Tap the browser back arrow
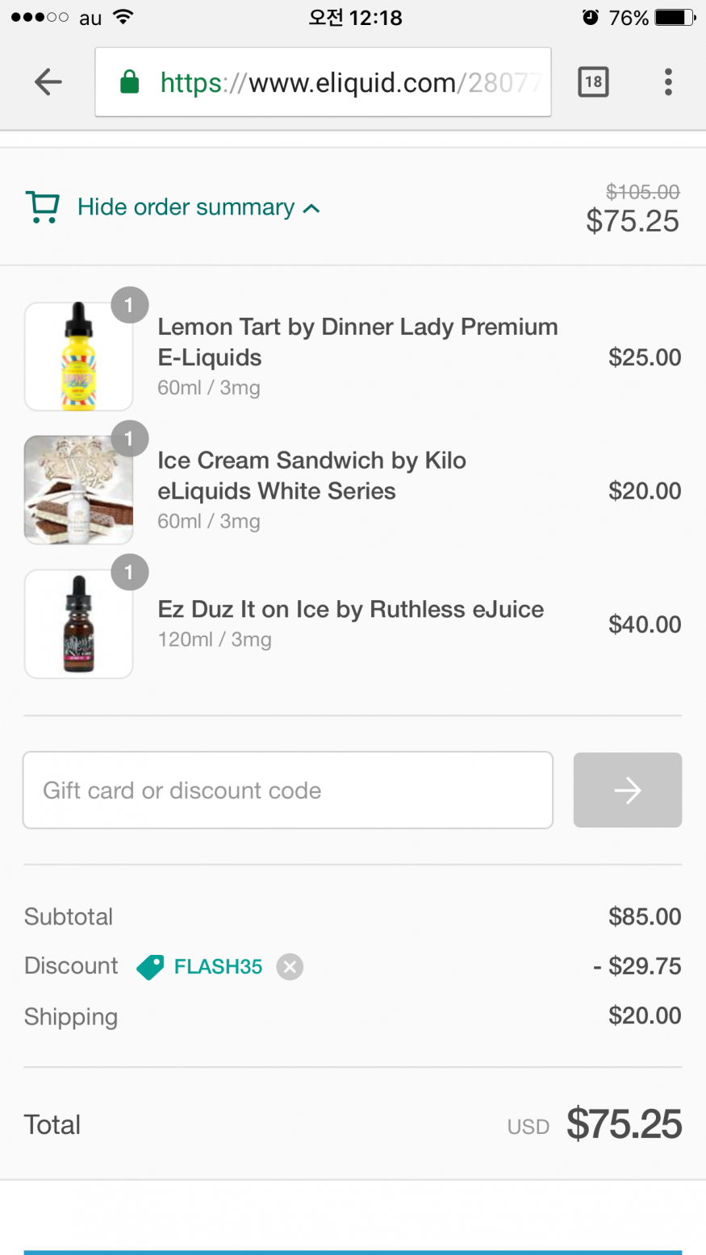This screenshot has width=706, height=1255. click(x=48, y=81)
